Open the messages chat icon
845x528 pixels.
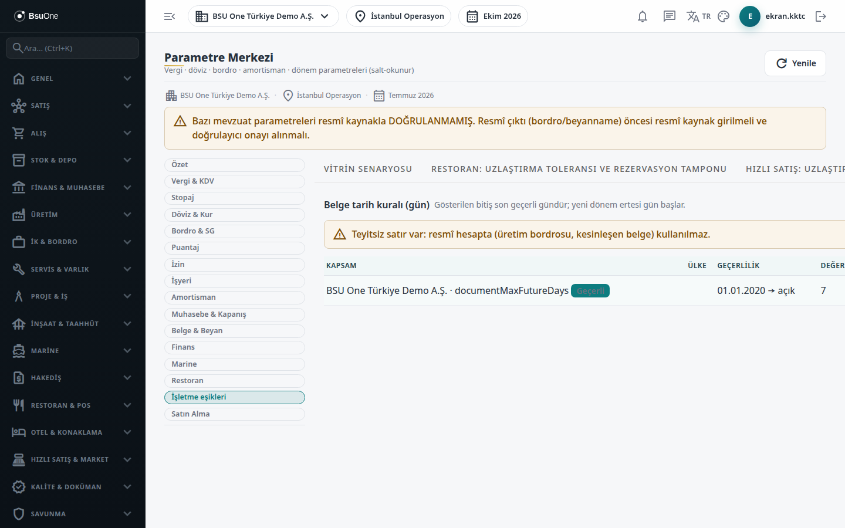pos(670,16)
